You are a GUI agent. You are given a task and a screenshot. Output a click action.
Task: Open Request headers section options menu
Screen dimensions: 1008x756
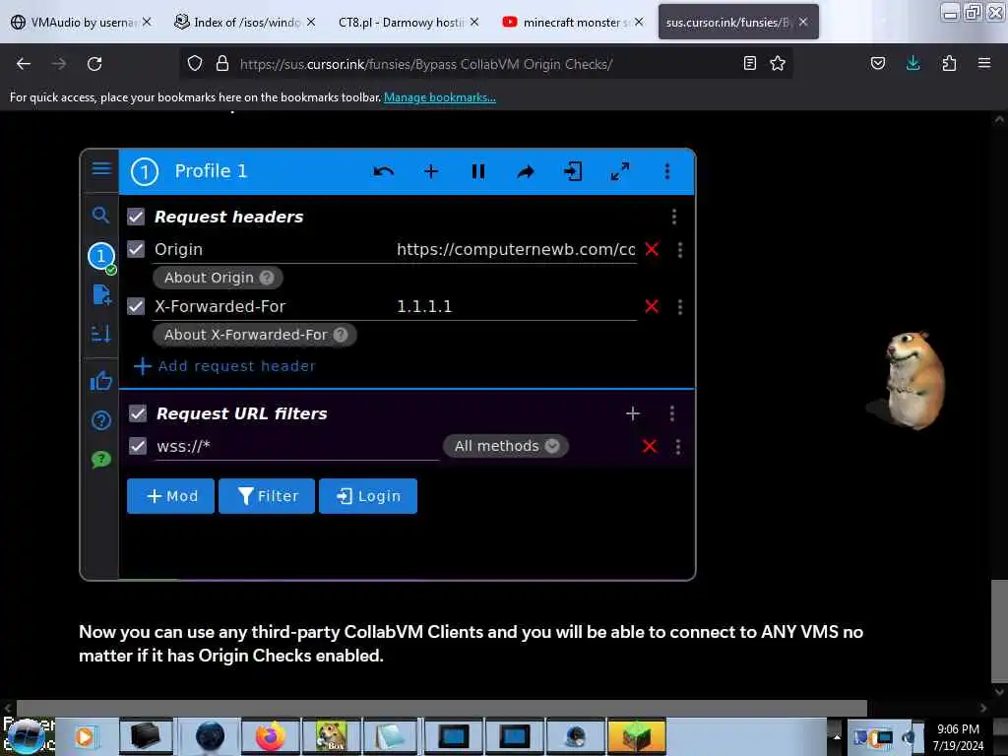coord(673,217)
